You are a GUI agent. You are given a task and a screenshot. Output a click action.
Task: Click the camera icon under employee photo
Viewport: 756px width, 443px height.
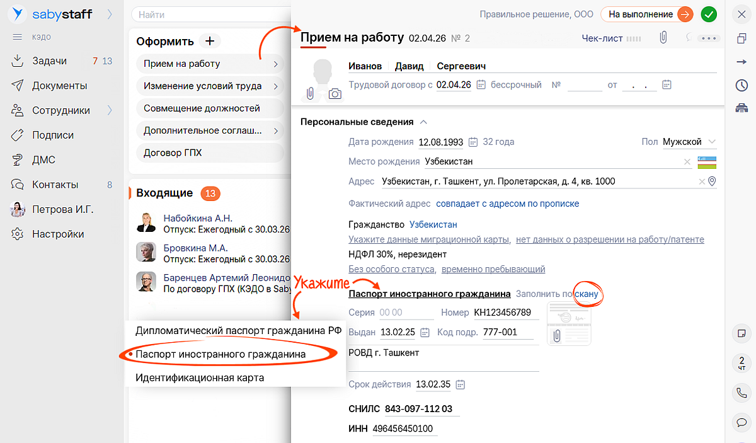click(335, 94)
